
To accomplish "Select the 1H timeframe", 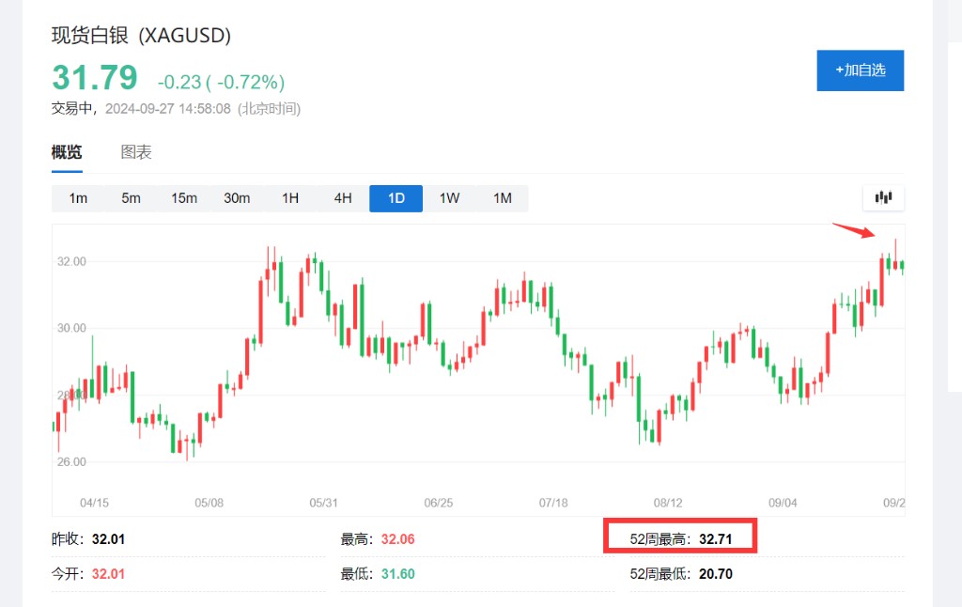I will tap(289, 198).
